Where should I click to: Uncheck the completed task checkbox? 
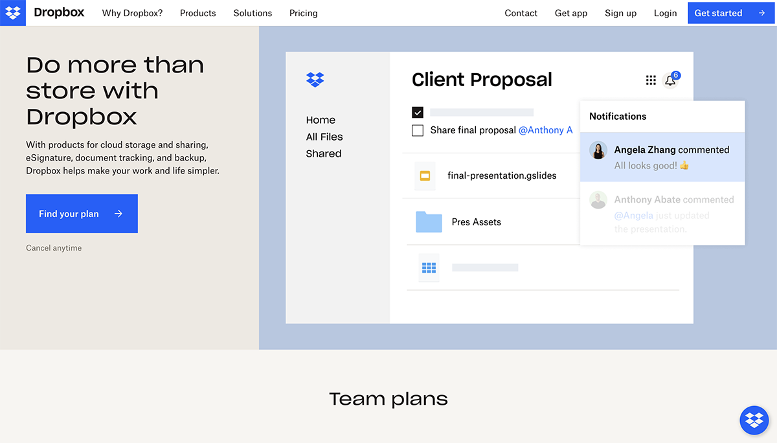click(418, 112)
